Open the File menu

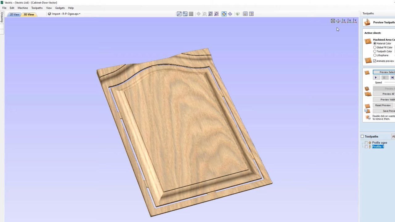[4, 8]
